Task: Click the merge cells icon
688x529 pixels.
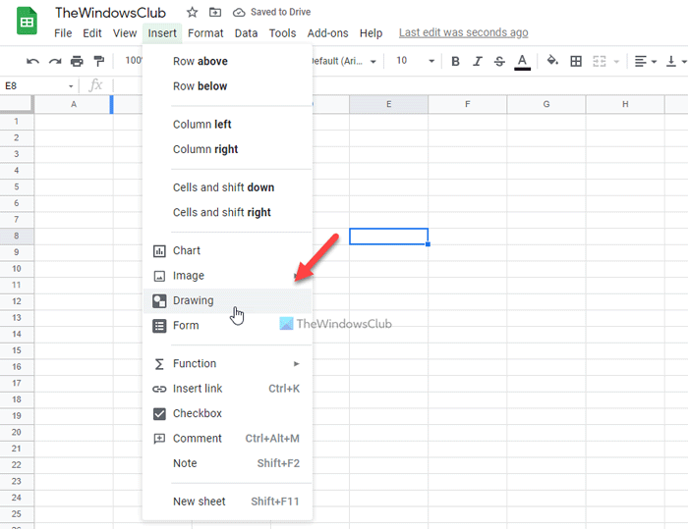Action: [x=599, y=62]
